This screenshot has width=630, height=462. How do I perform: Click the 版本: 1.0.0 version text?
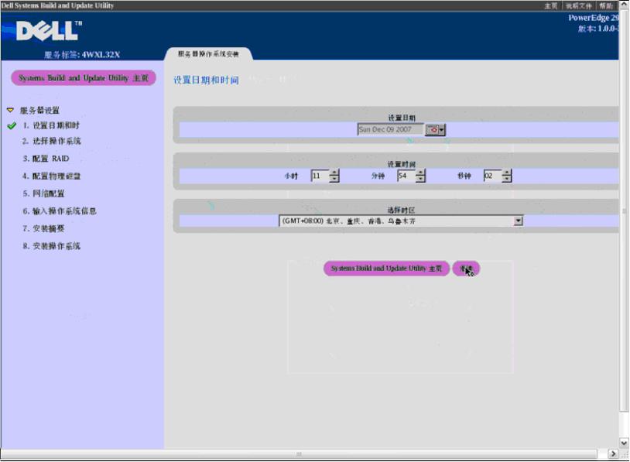coord(598,29)
